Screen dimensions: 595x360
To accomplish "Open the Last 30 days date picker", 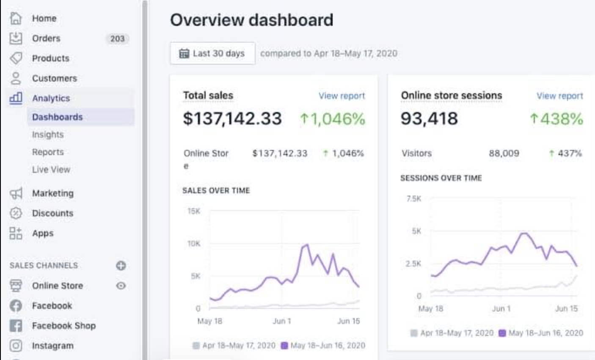I will click(212, 53).
